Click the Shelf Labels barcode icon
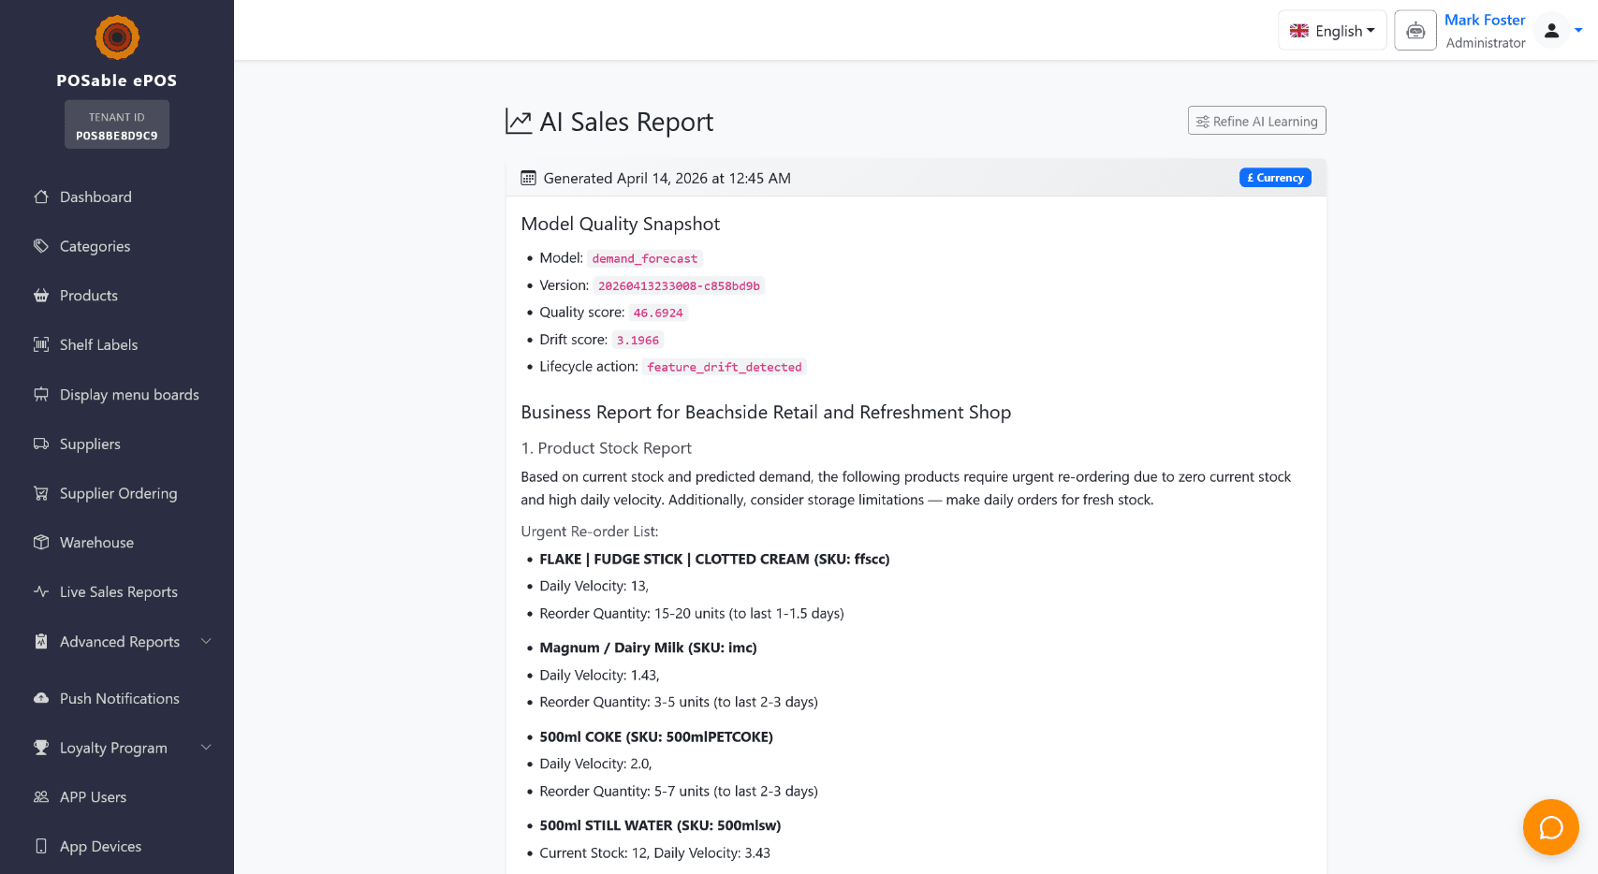Viewport: 1598px width, 874px height. coord(41,344)
